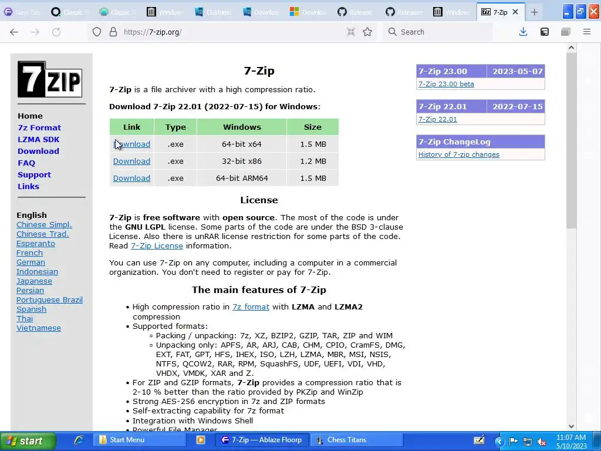Open the LZMA SDK sidebar link
601x451 pixels.
(x=38, y=140)
